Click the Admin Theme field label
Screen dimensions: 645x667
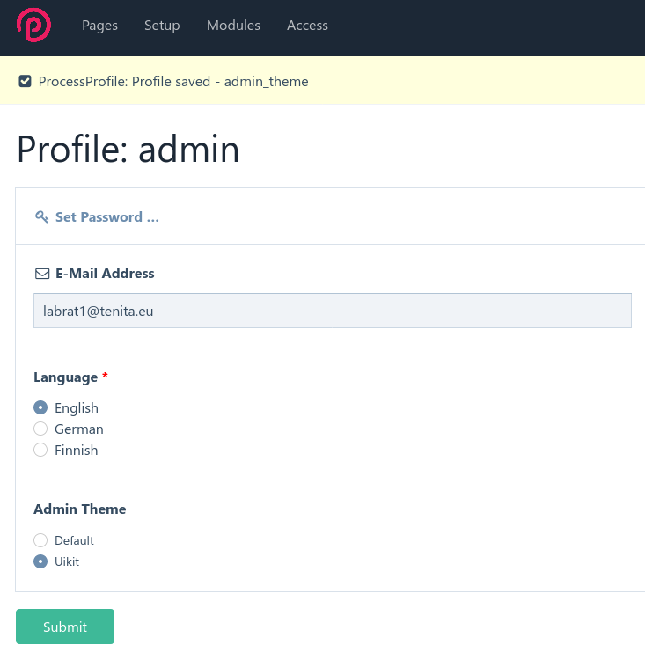tap(80, 509)
